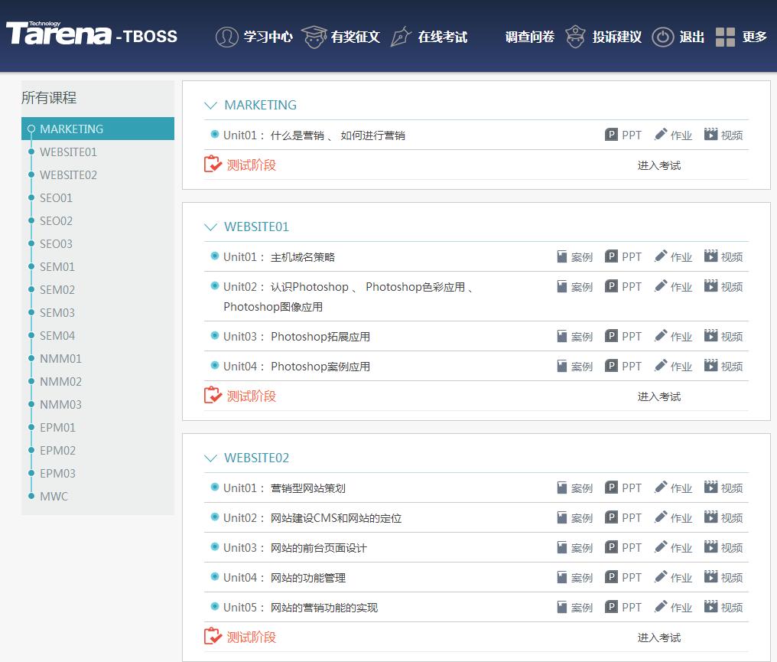The width and height of the screenshot is (777, 662).
Task: Collapse the WEBSITE01 section chevron
Action: (x=210, y=227)
